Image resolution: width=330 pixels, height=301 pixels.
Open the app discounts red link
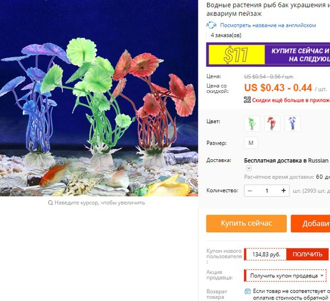(x=291, y=100)
